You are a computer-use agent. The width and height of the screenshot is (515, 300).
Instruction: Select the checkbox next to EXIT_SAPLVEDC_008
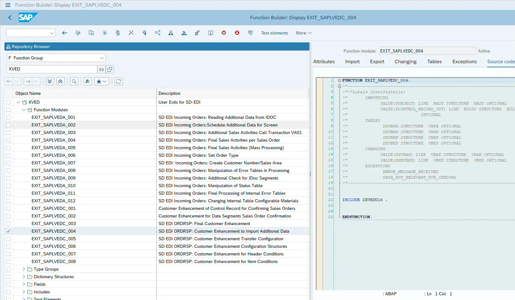tap(9, 261)
